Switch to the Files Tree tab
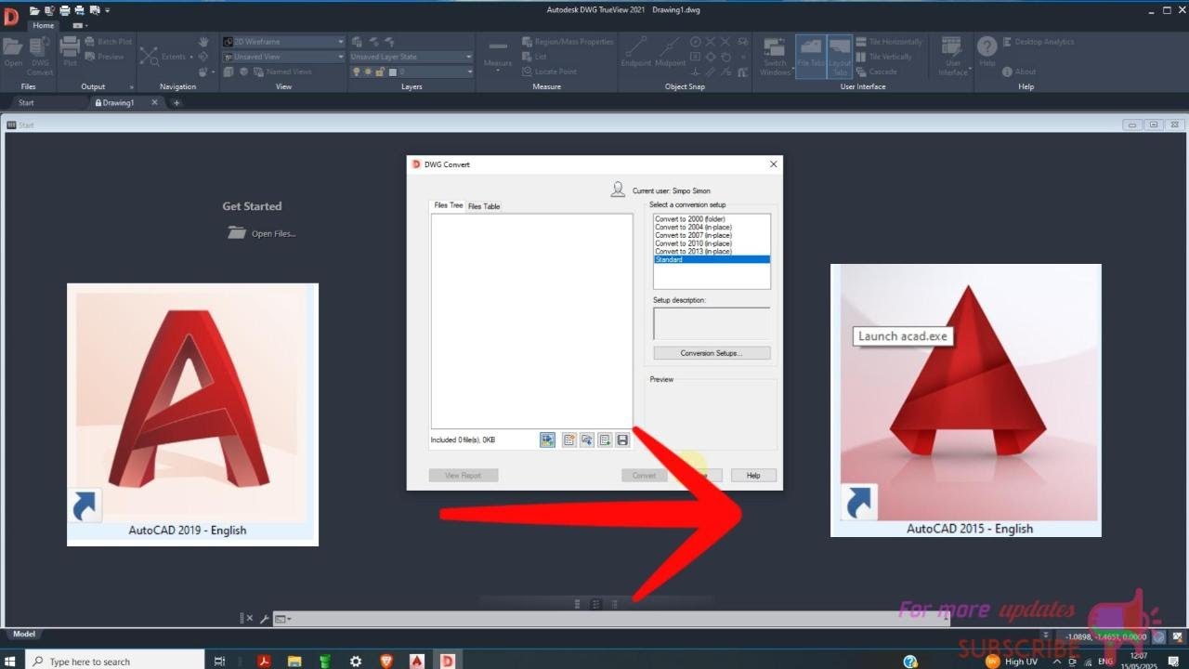This screenshot has height=669, width=1189. tap(449, 205)
